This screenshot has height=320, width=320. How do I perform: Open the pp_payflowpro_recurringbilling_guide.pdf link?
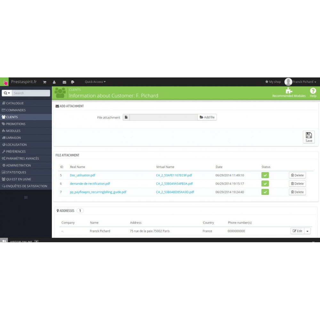click(98, 192)
